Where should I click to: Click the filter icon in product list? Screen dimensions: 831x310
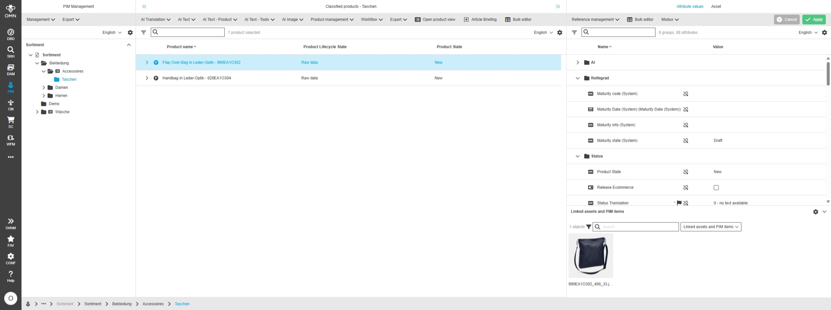coord(144,32)
